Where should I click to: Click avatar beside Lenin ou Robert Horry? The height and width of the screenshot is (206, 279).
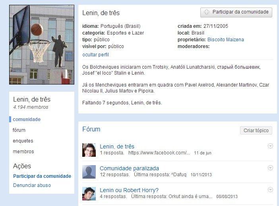pyautogui.click(x=89, y=193)
